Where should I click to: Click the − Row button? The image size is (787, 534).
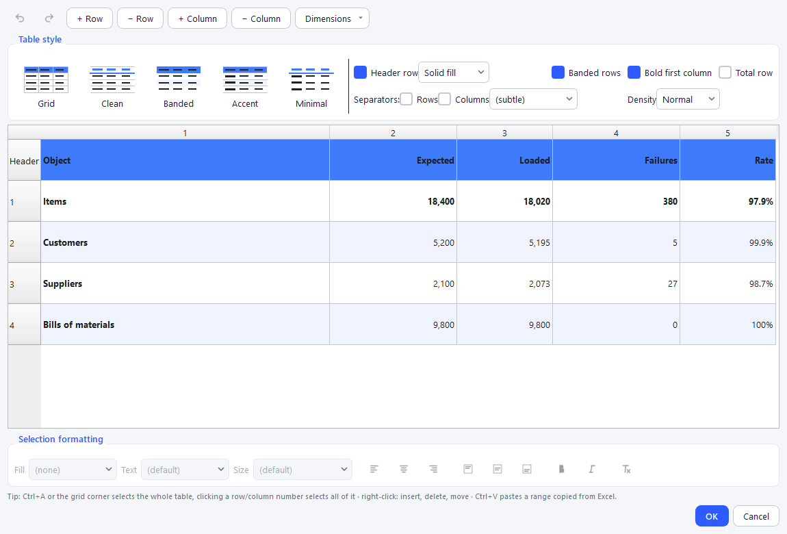click(140, 18)
